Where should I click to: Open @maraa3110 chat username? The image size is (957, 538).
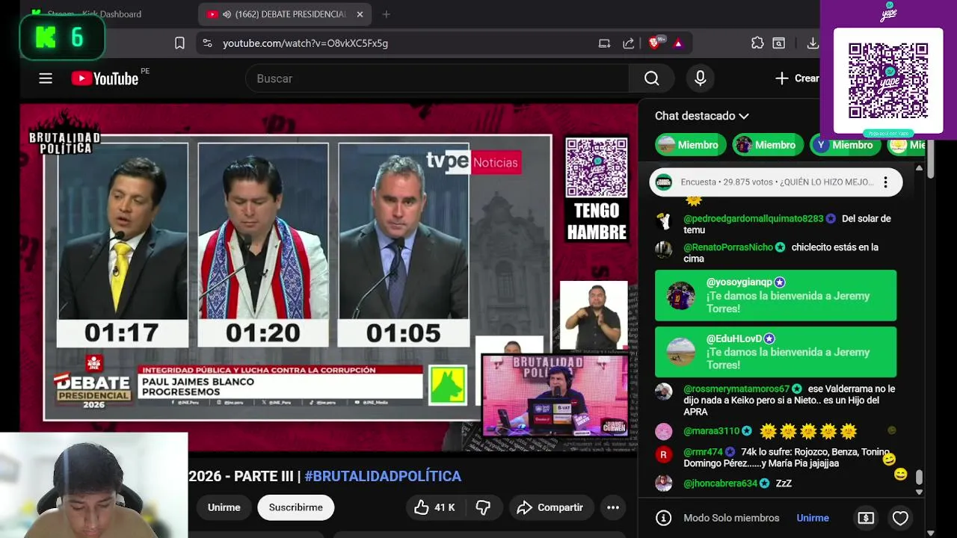pos(711,431)
